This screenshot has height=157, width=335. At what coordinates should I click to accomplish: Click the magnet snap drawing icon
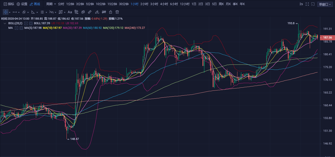click(76, 12)
